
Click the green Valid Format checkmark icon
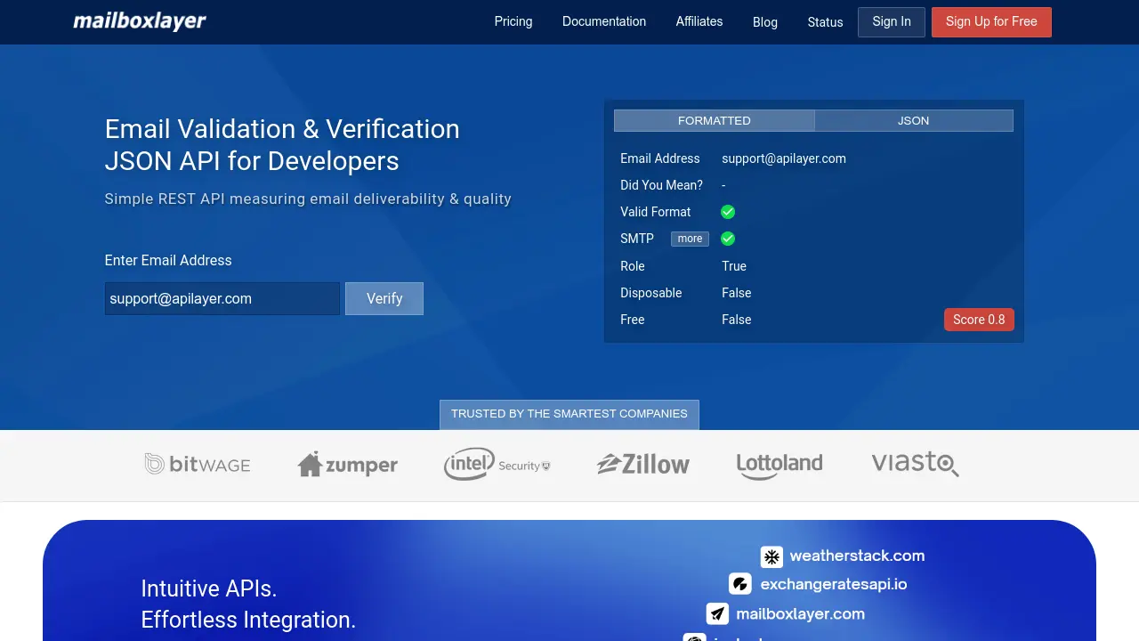(x=728, y=212)
